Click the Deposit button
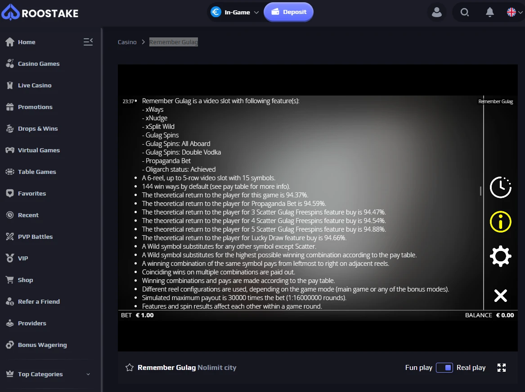The image size is (525, 392). [289, 12]
